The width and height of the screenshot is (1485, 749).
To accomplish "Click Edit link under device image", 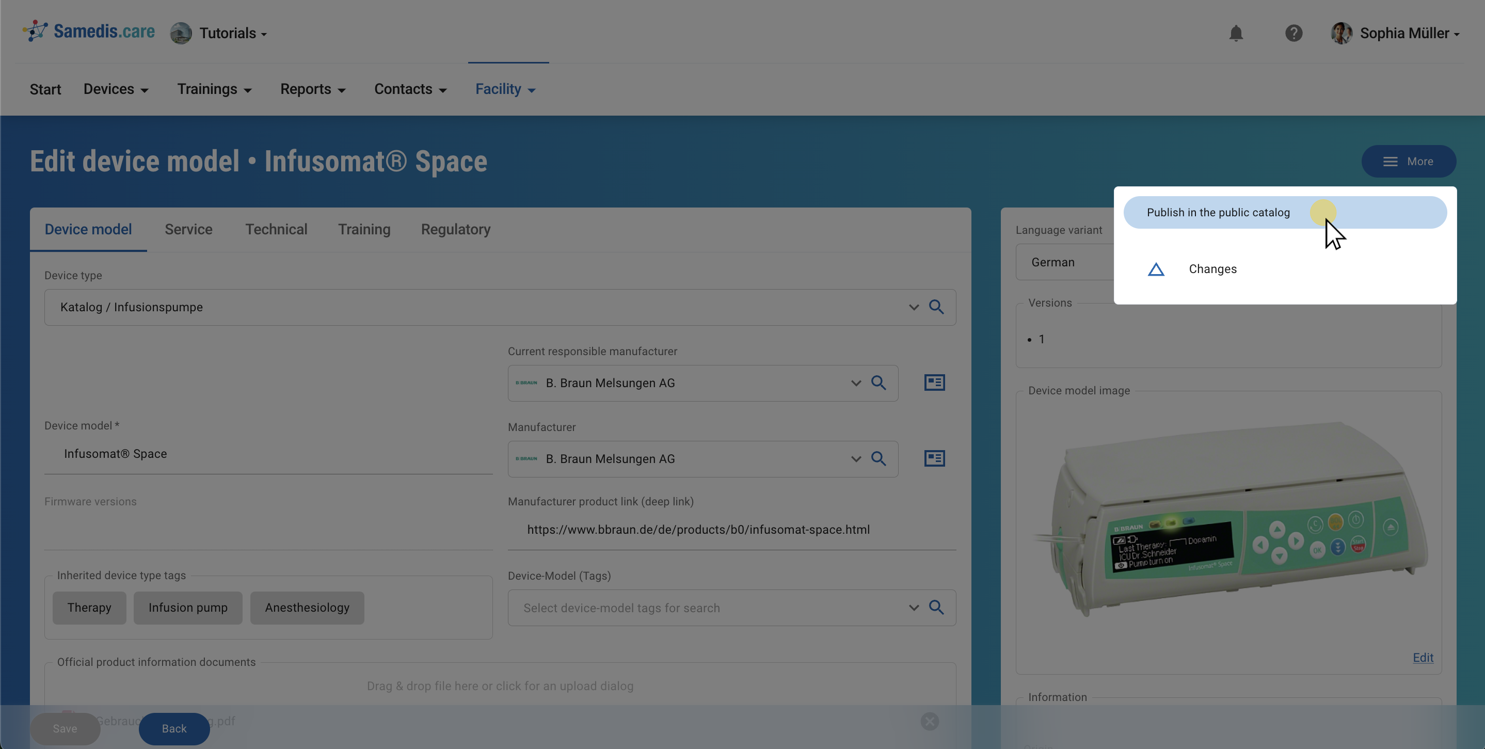I will [x=1422, y=658].
